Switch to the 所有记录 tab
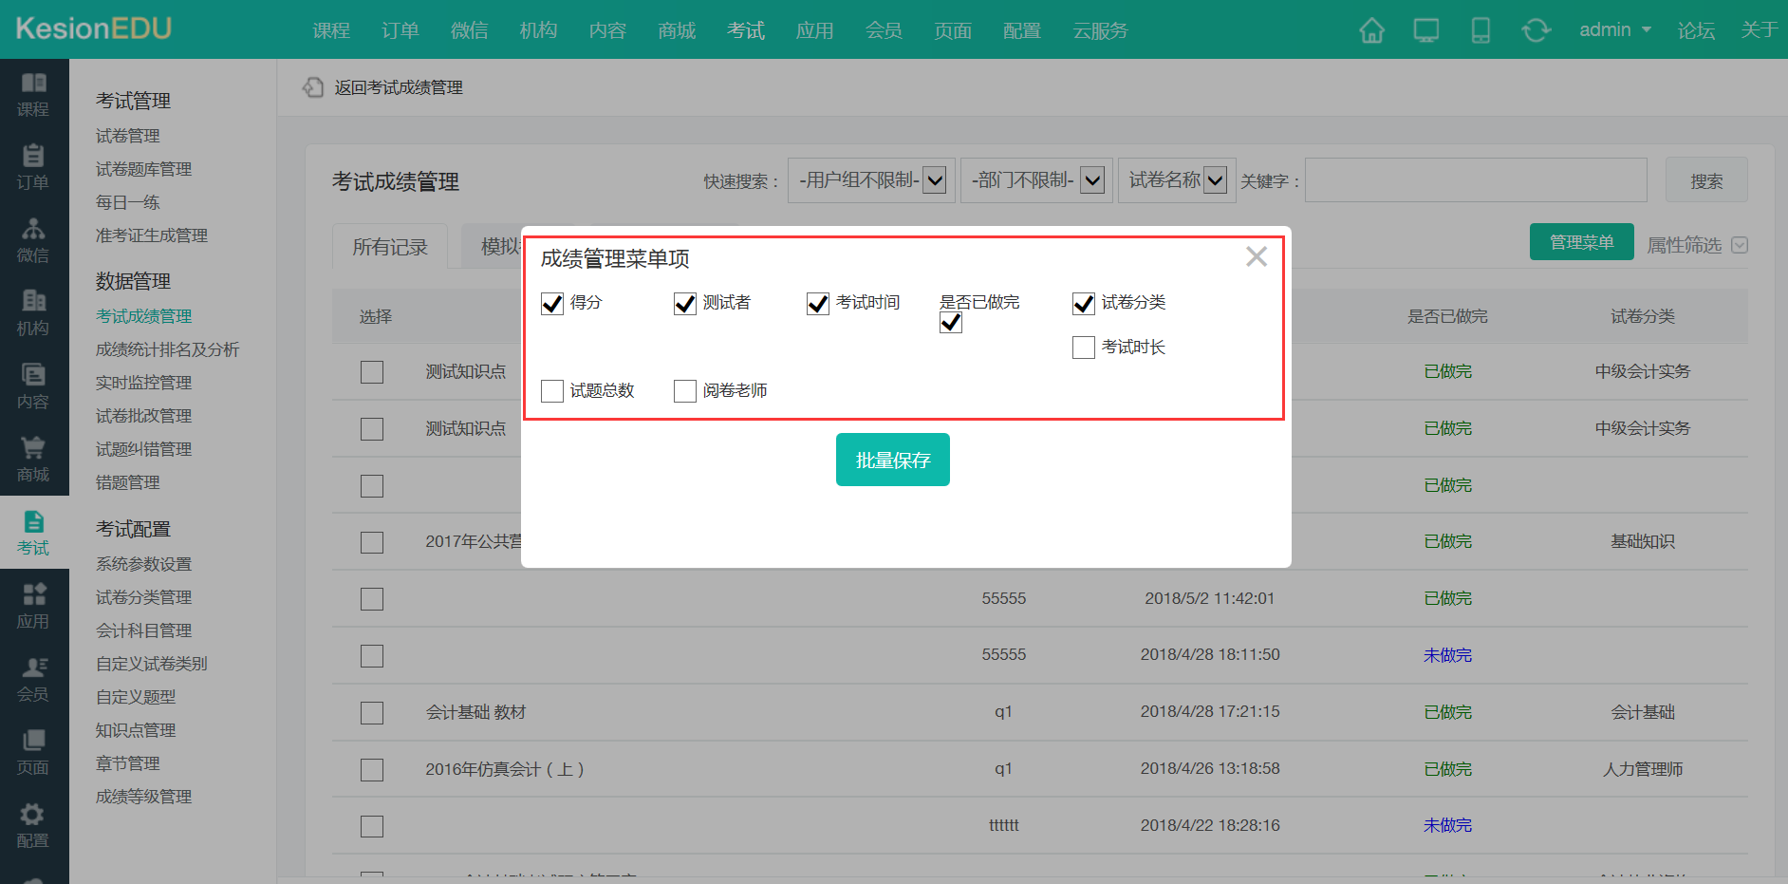The width and height of the screenshot is (1788, 884). point(390,248)
